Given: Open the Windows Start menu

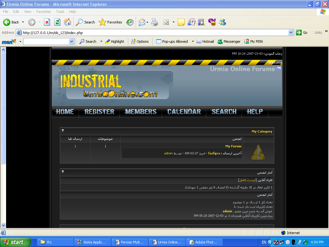Looking at the screenshot, I should click(x=15, y=242).
